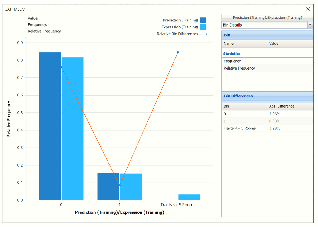The width and height of the screenshot is (318, 227).
Task: Click the Bin Details combo box
Action: click(x=264, y=25)
